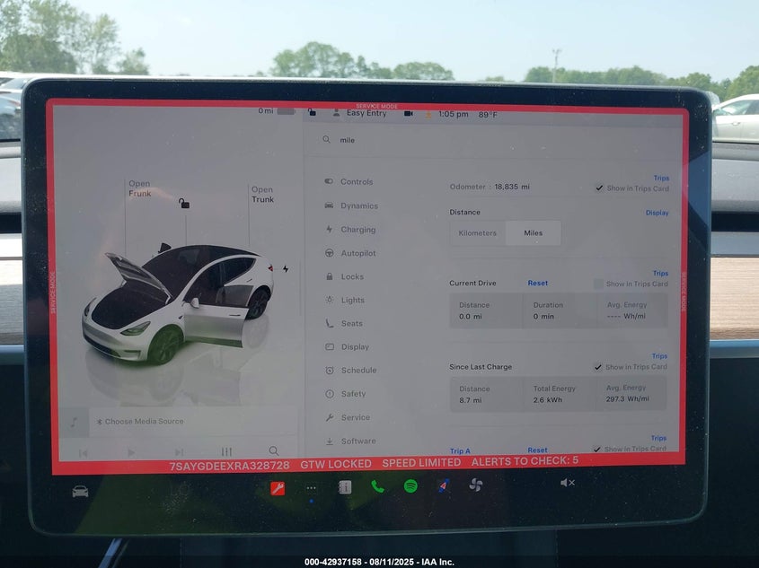Enable Current Drive Show in Trips Card

click(x=599, y=284)
